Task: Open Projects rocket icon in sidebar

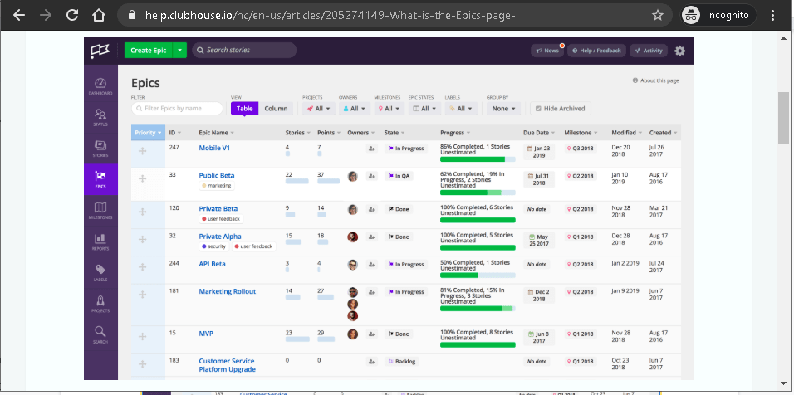Action: [x=100, y=303]
